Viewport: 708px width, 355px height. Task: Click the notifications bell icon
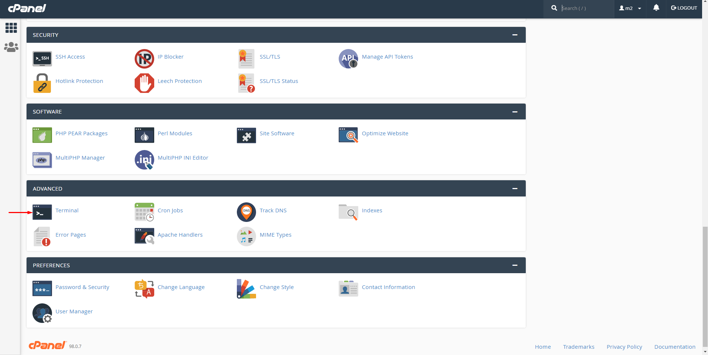[656, 8]
